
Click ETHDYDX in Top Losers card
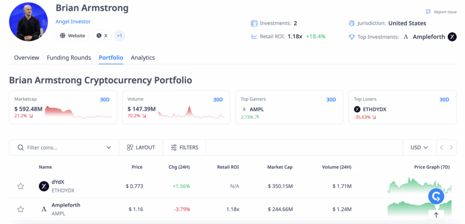(x=375, y=109)
